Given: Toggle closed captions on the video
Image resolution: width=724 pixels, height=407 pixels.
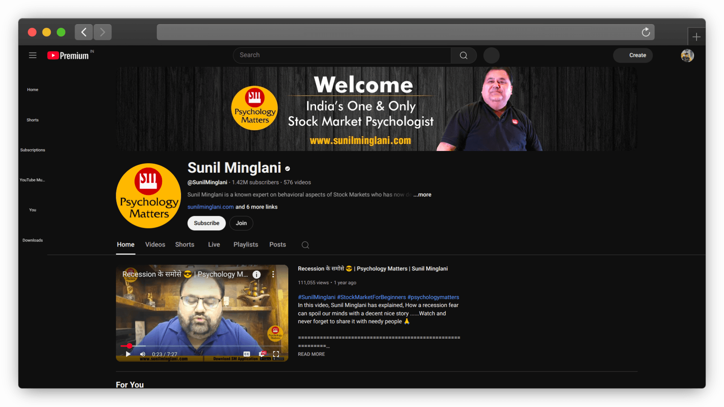Looking at the screenshot, I should pyautogui.click(x=247, y=354).
